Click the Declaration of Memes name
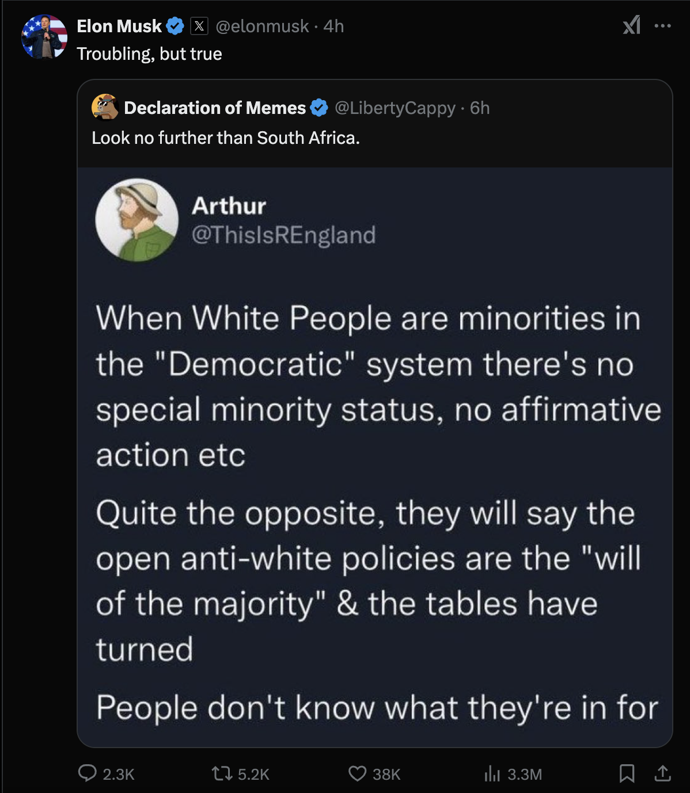The width and height of the screenshot is (690, 793). 215,108
